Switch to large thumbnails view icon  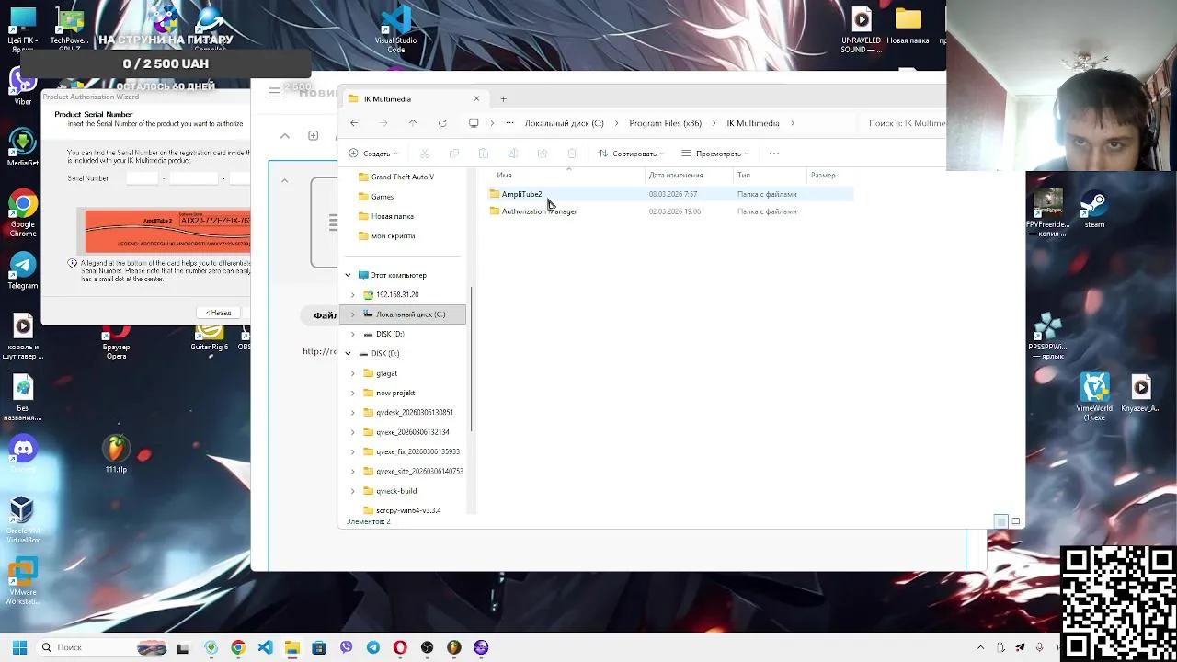(x=1016, y=521)
